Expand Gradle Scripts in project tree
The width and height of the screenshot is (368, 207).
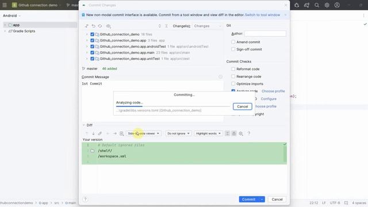pyautogui.click(x=5, y=31)
